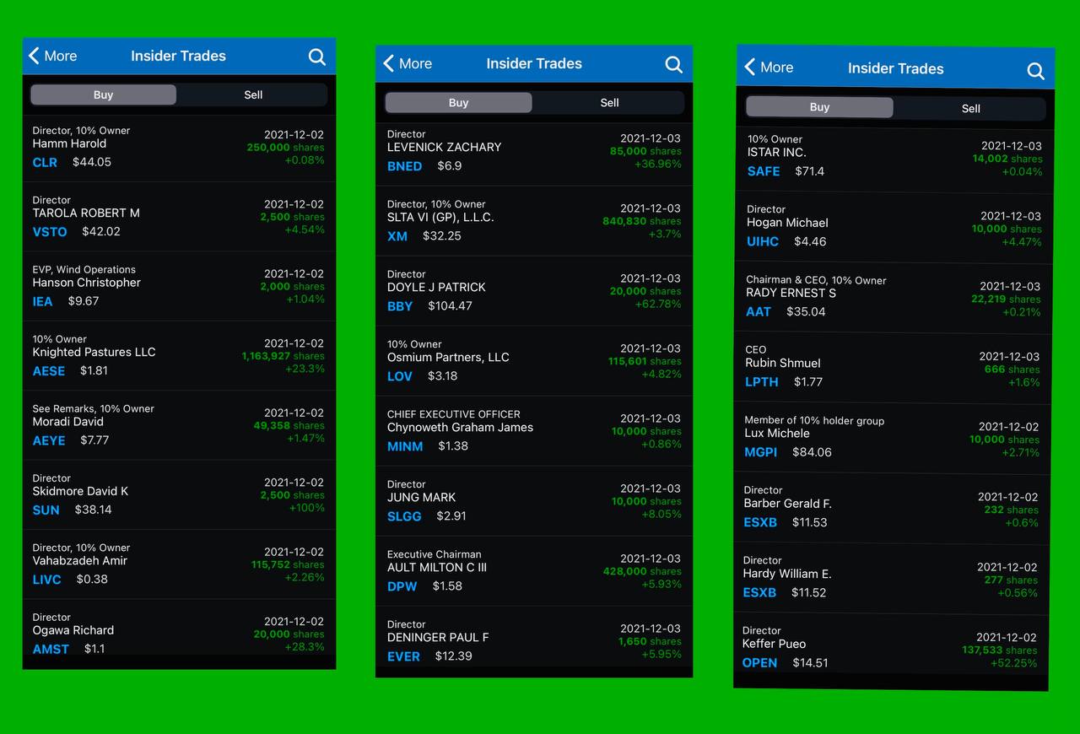1080x734 pixels.
Task: Click the 250,000 shares value
Action: (285, 148)
